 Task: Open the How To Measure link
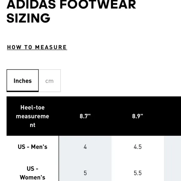pyautogui.click(x=37, y=47)
